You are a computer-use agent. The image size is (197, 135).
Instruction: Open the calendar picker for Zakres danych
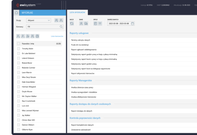pyautogui.click(x=133, y=23)
